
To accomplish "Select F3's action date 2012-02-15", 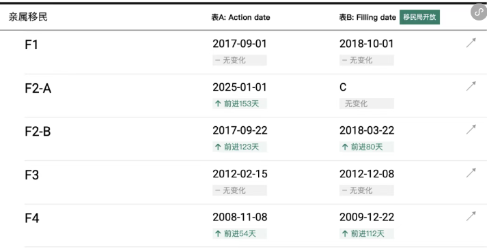I will click(x=240, y=174).
